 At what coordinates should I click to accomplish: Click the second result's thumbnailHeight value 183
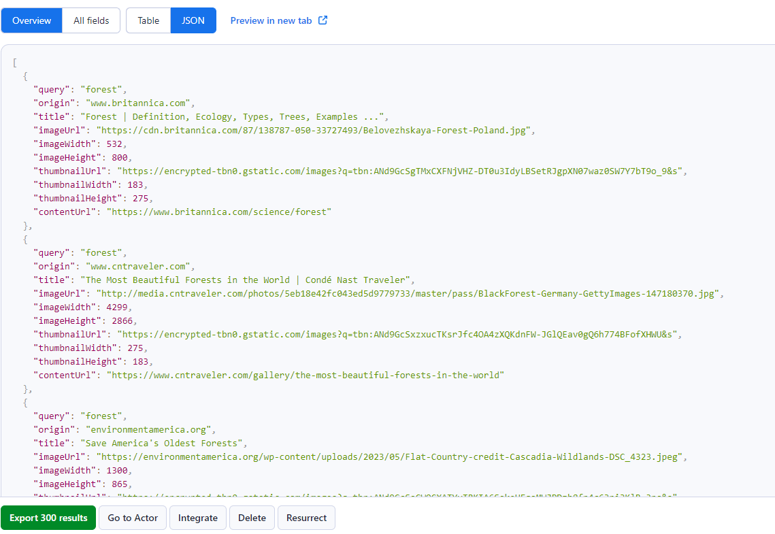click(140, 362)
